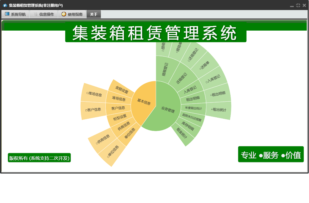The height and width of the screenshot is (203, 309).
Task: Select the inner 堆场信息 segment without square marker
Action: tap(119, 98)
